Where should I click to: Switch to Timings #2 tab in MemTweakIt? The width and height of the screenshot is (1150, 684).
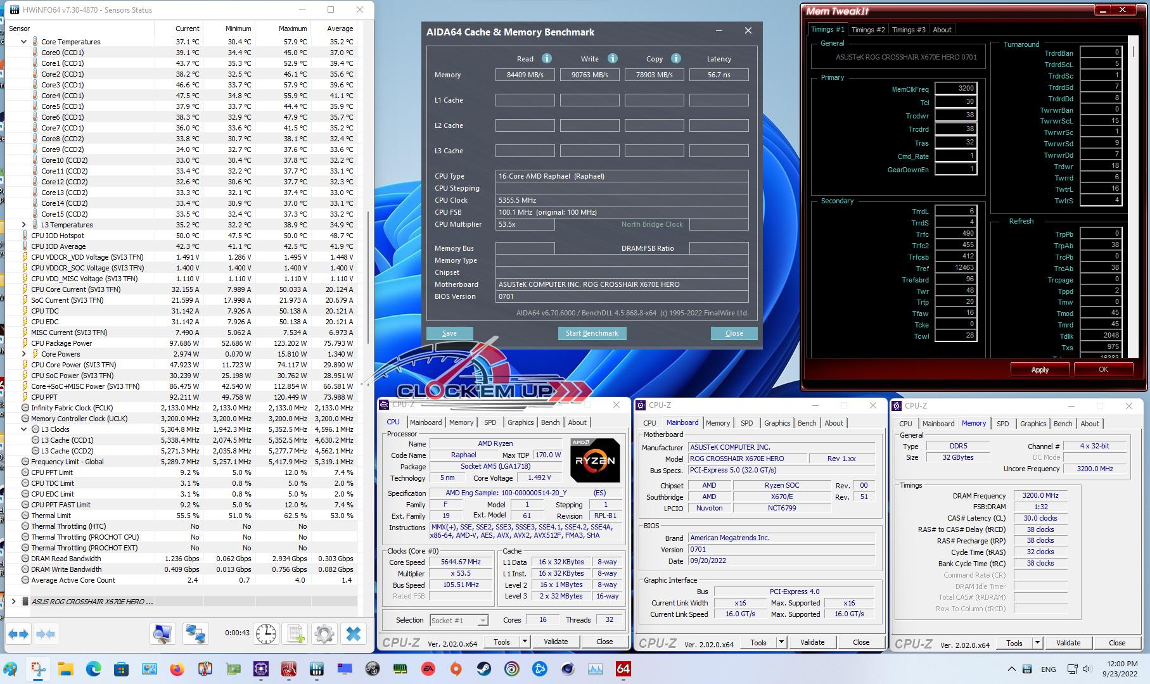pyautogui.click(x=867, y=30)
